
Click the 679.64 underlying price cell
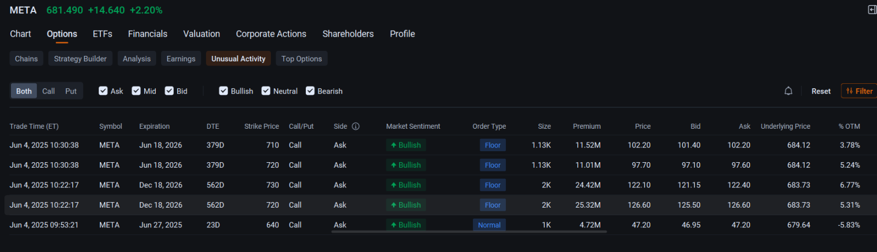[799, 225]
